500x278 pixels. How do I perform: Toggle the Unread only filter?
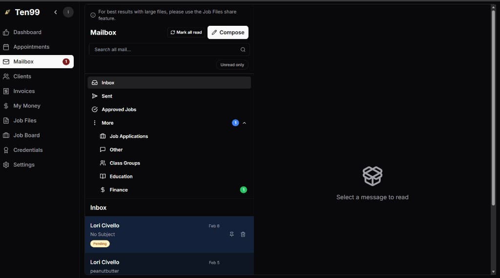click(x=232, y=65)
